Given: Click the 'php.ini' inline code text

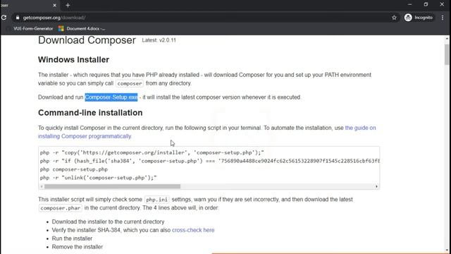Looking at the screenshot, I should pyautogui.click(x=156, y=200).
